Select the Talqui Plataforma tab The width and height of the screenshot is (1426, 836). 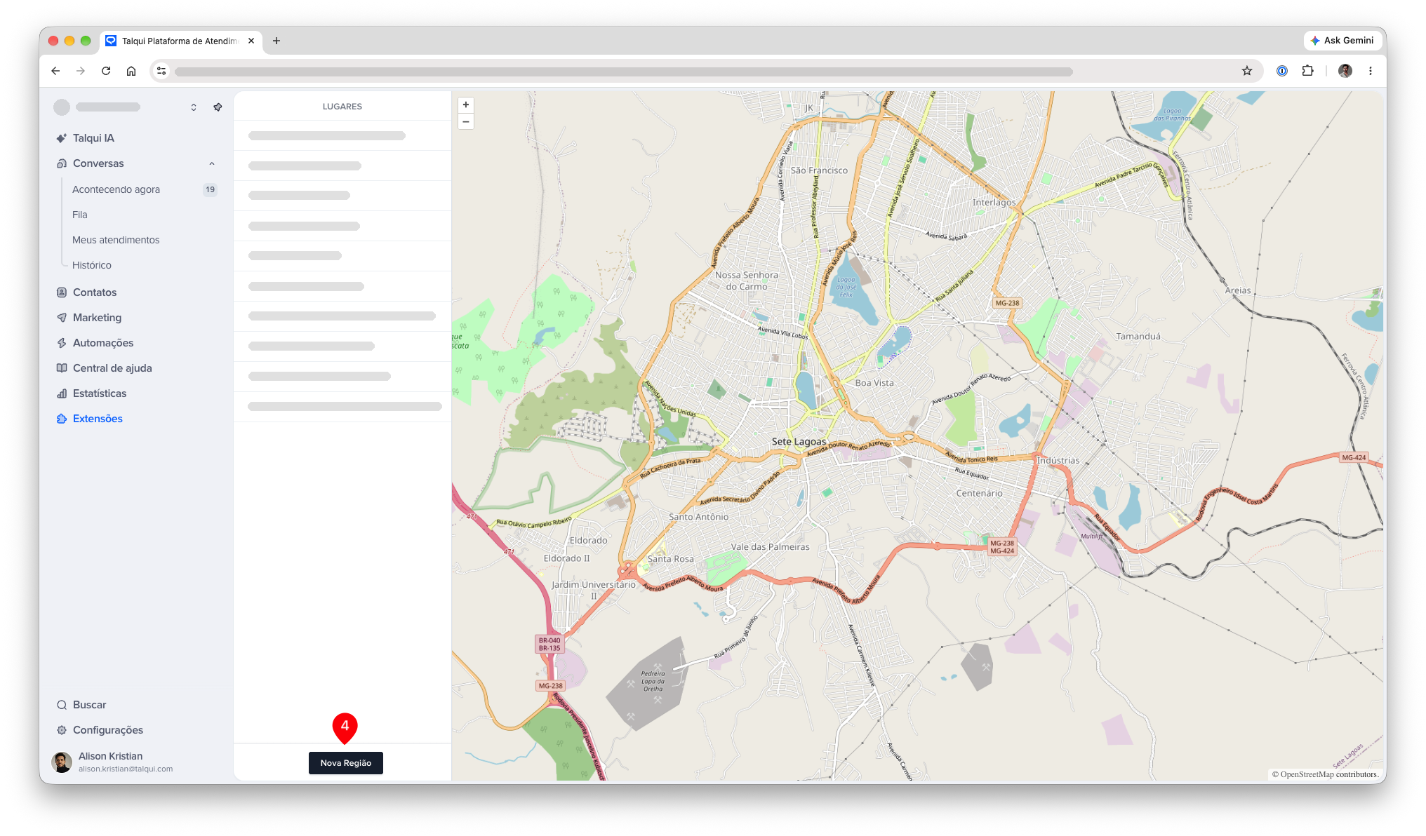pos(179,41)
